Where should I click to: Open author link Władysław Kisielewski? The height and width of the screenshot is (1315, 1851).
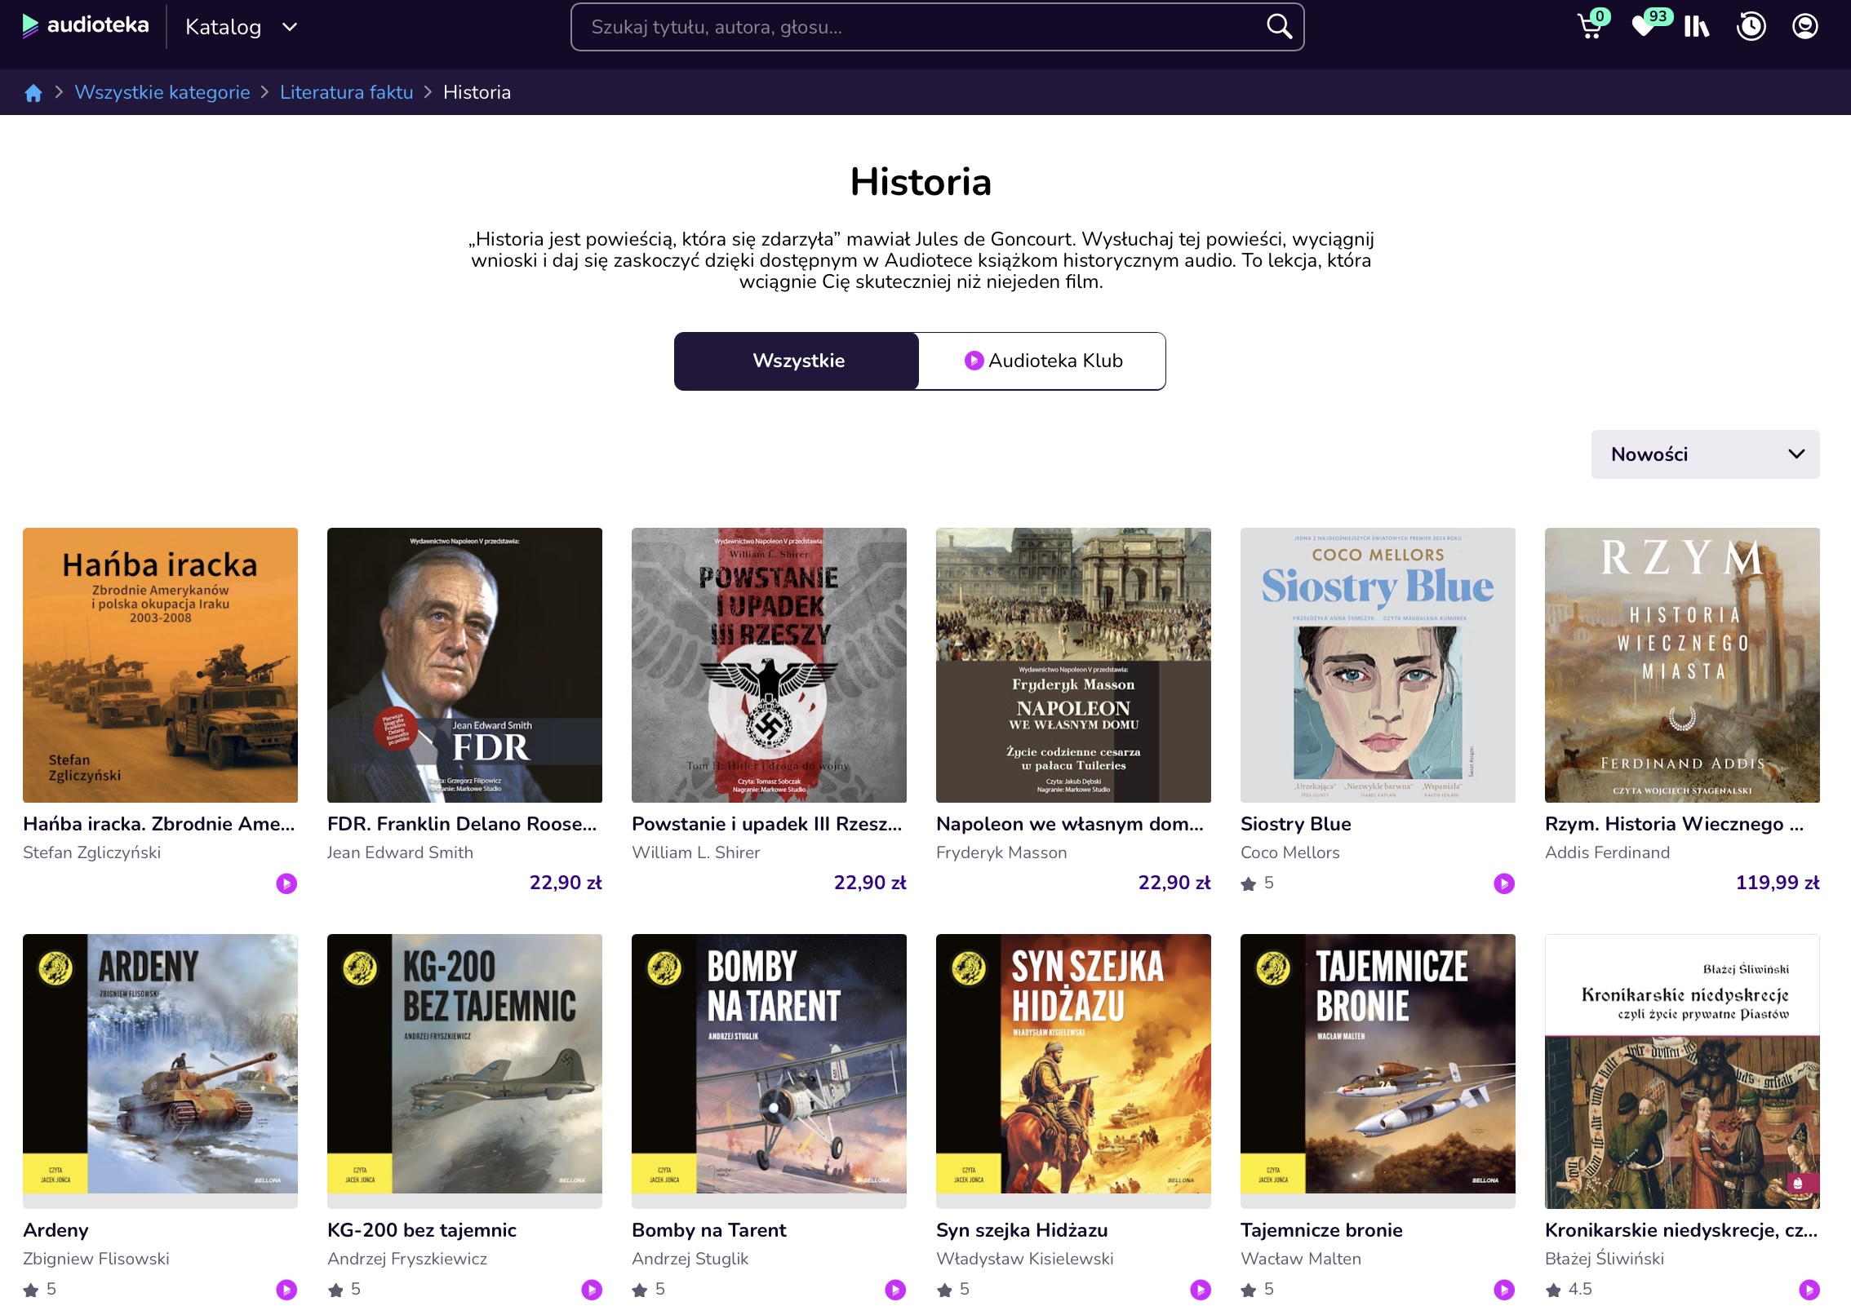(x=1024, y=1259)
